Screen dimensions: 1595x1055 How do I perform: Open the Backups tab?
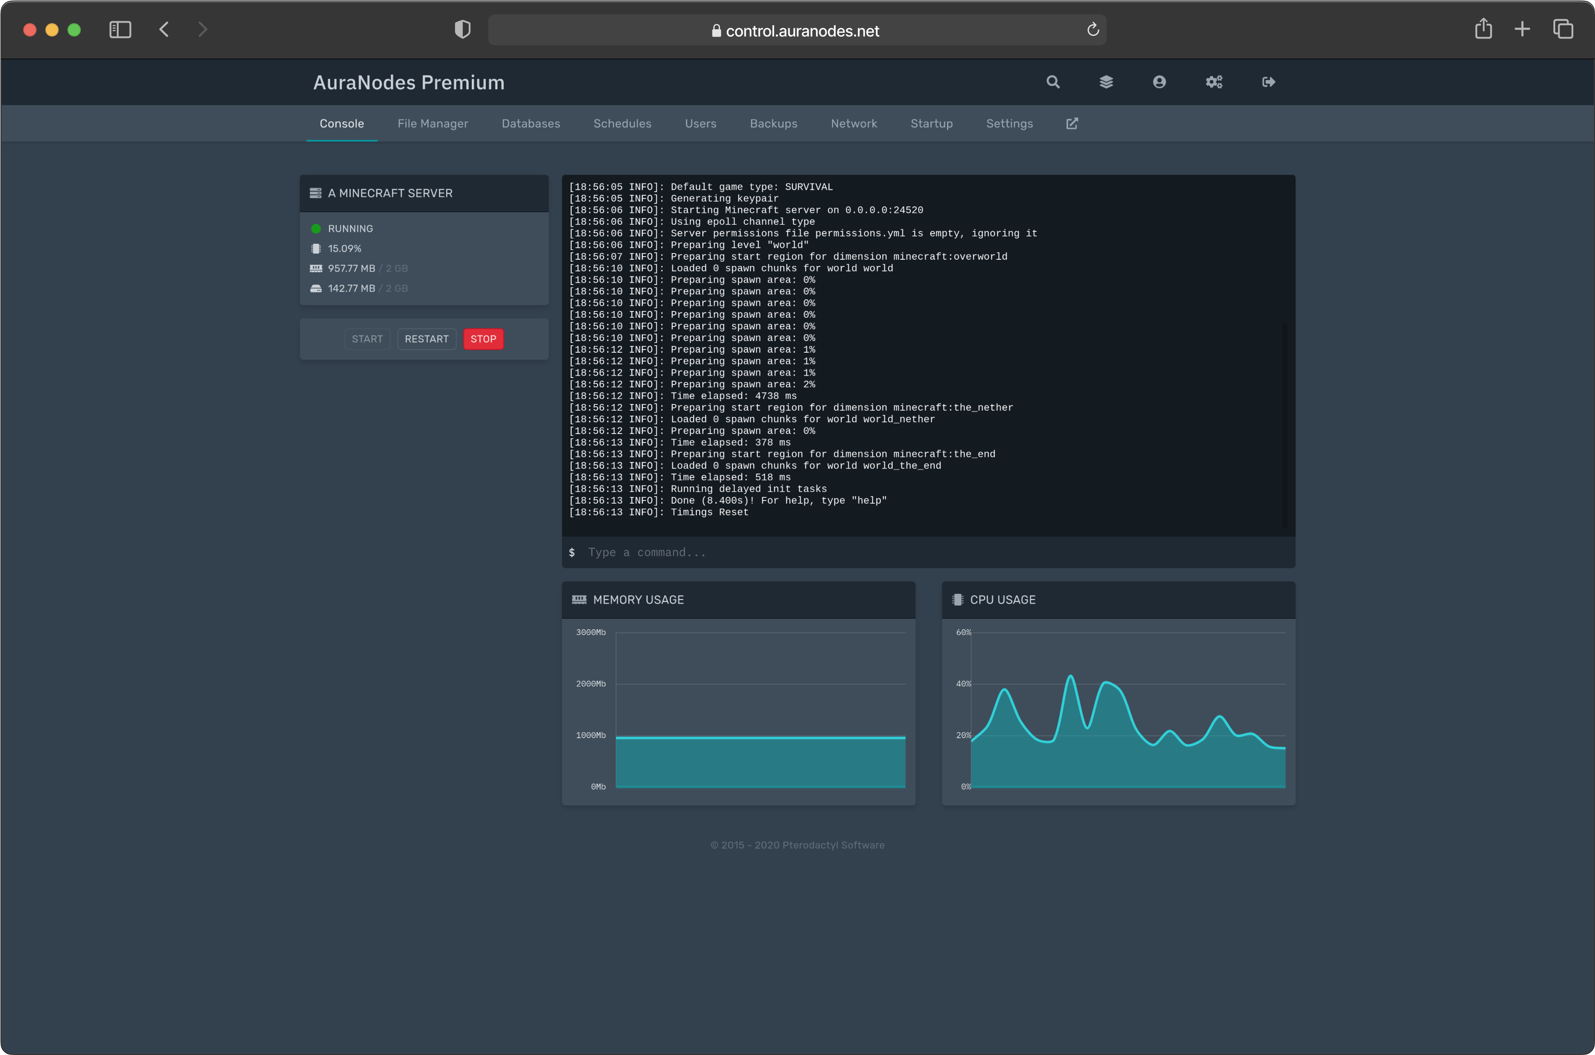(x=774, y=123)
